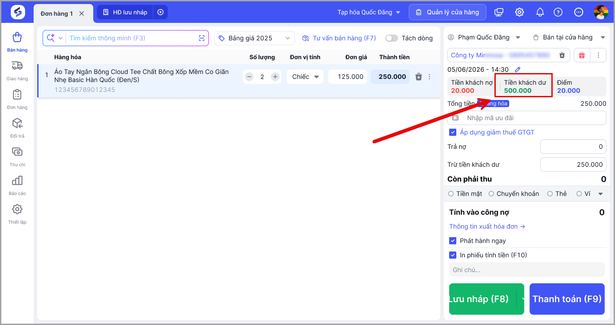Uncheck Áp dụng giảm thuế GTGT
615x325 pixels.
pos(453,132)
